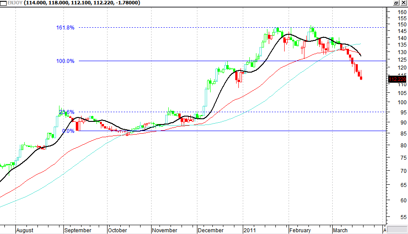Click the February label on date axis
The height and width of the screenshot is (234, 408).
[300, 230]
